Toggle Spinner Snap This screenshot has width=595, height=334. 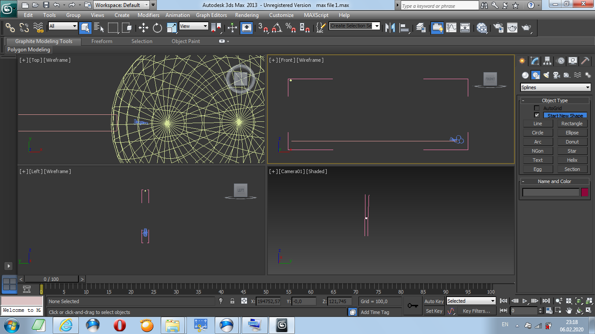(305, 28)
